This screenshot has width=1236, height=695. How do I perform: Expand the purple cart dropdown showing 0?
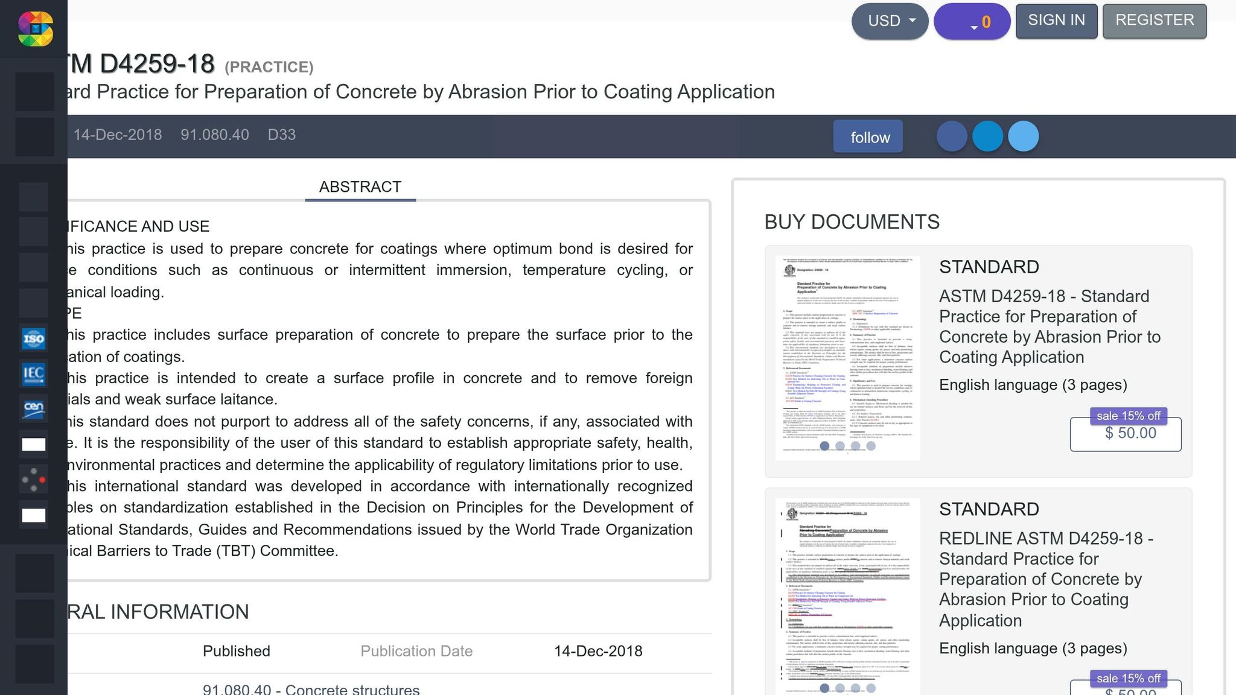972,21
